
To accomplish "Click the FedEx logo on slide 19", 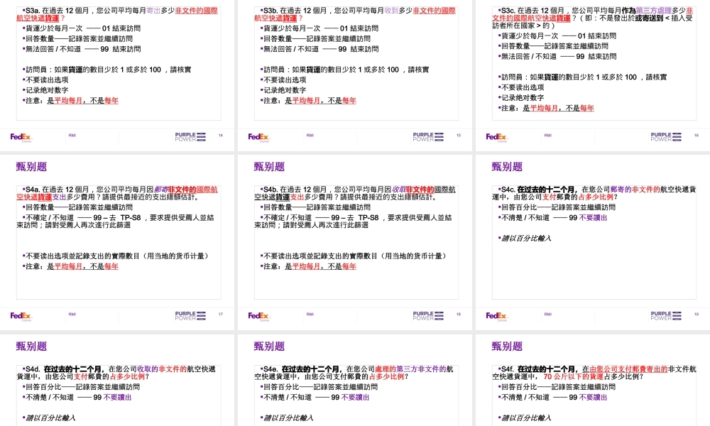I will (497, 316).
